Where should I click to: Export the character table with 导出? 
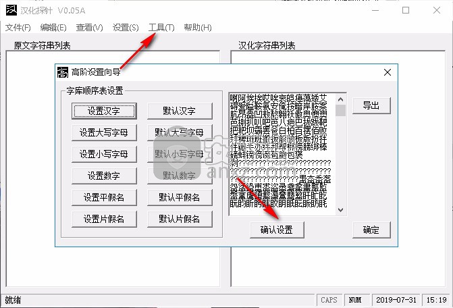[x=371, y=105]
